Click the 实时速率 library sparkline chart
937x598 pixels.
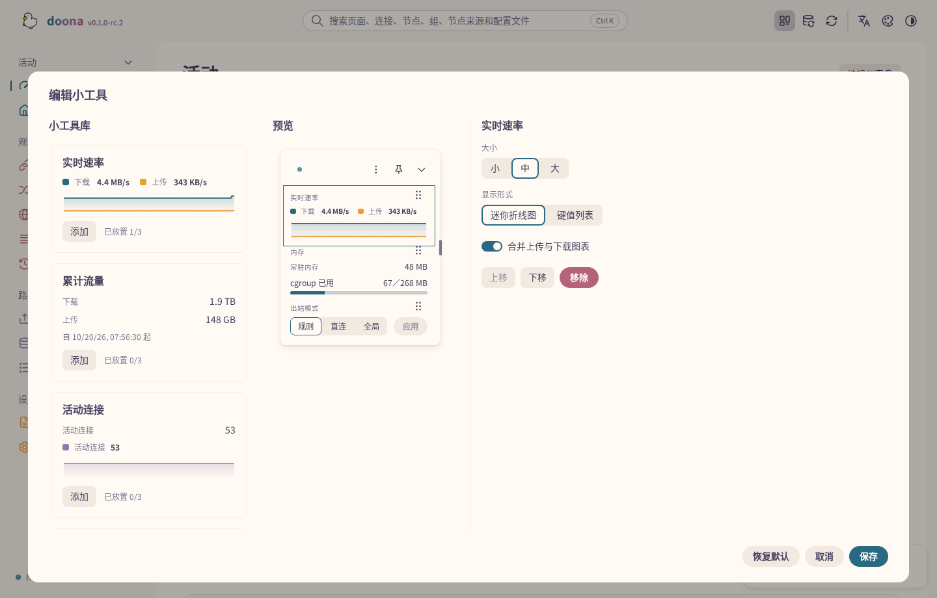[x=149, y=203]
